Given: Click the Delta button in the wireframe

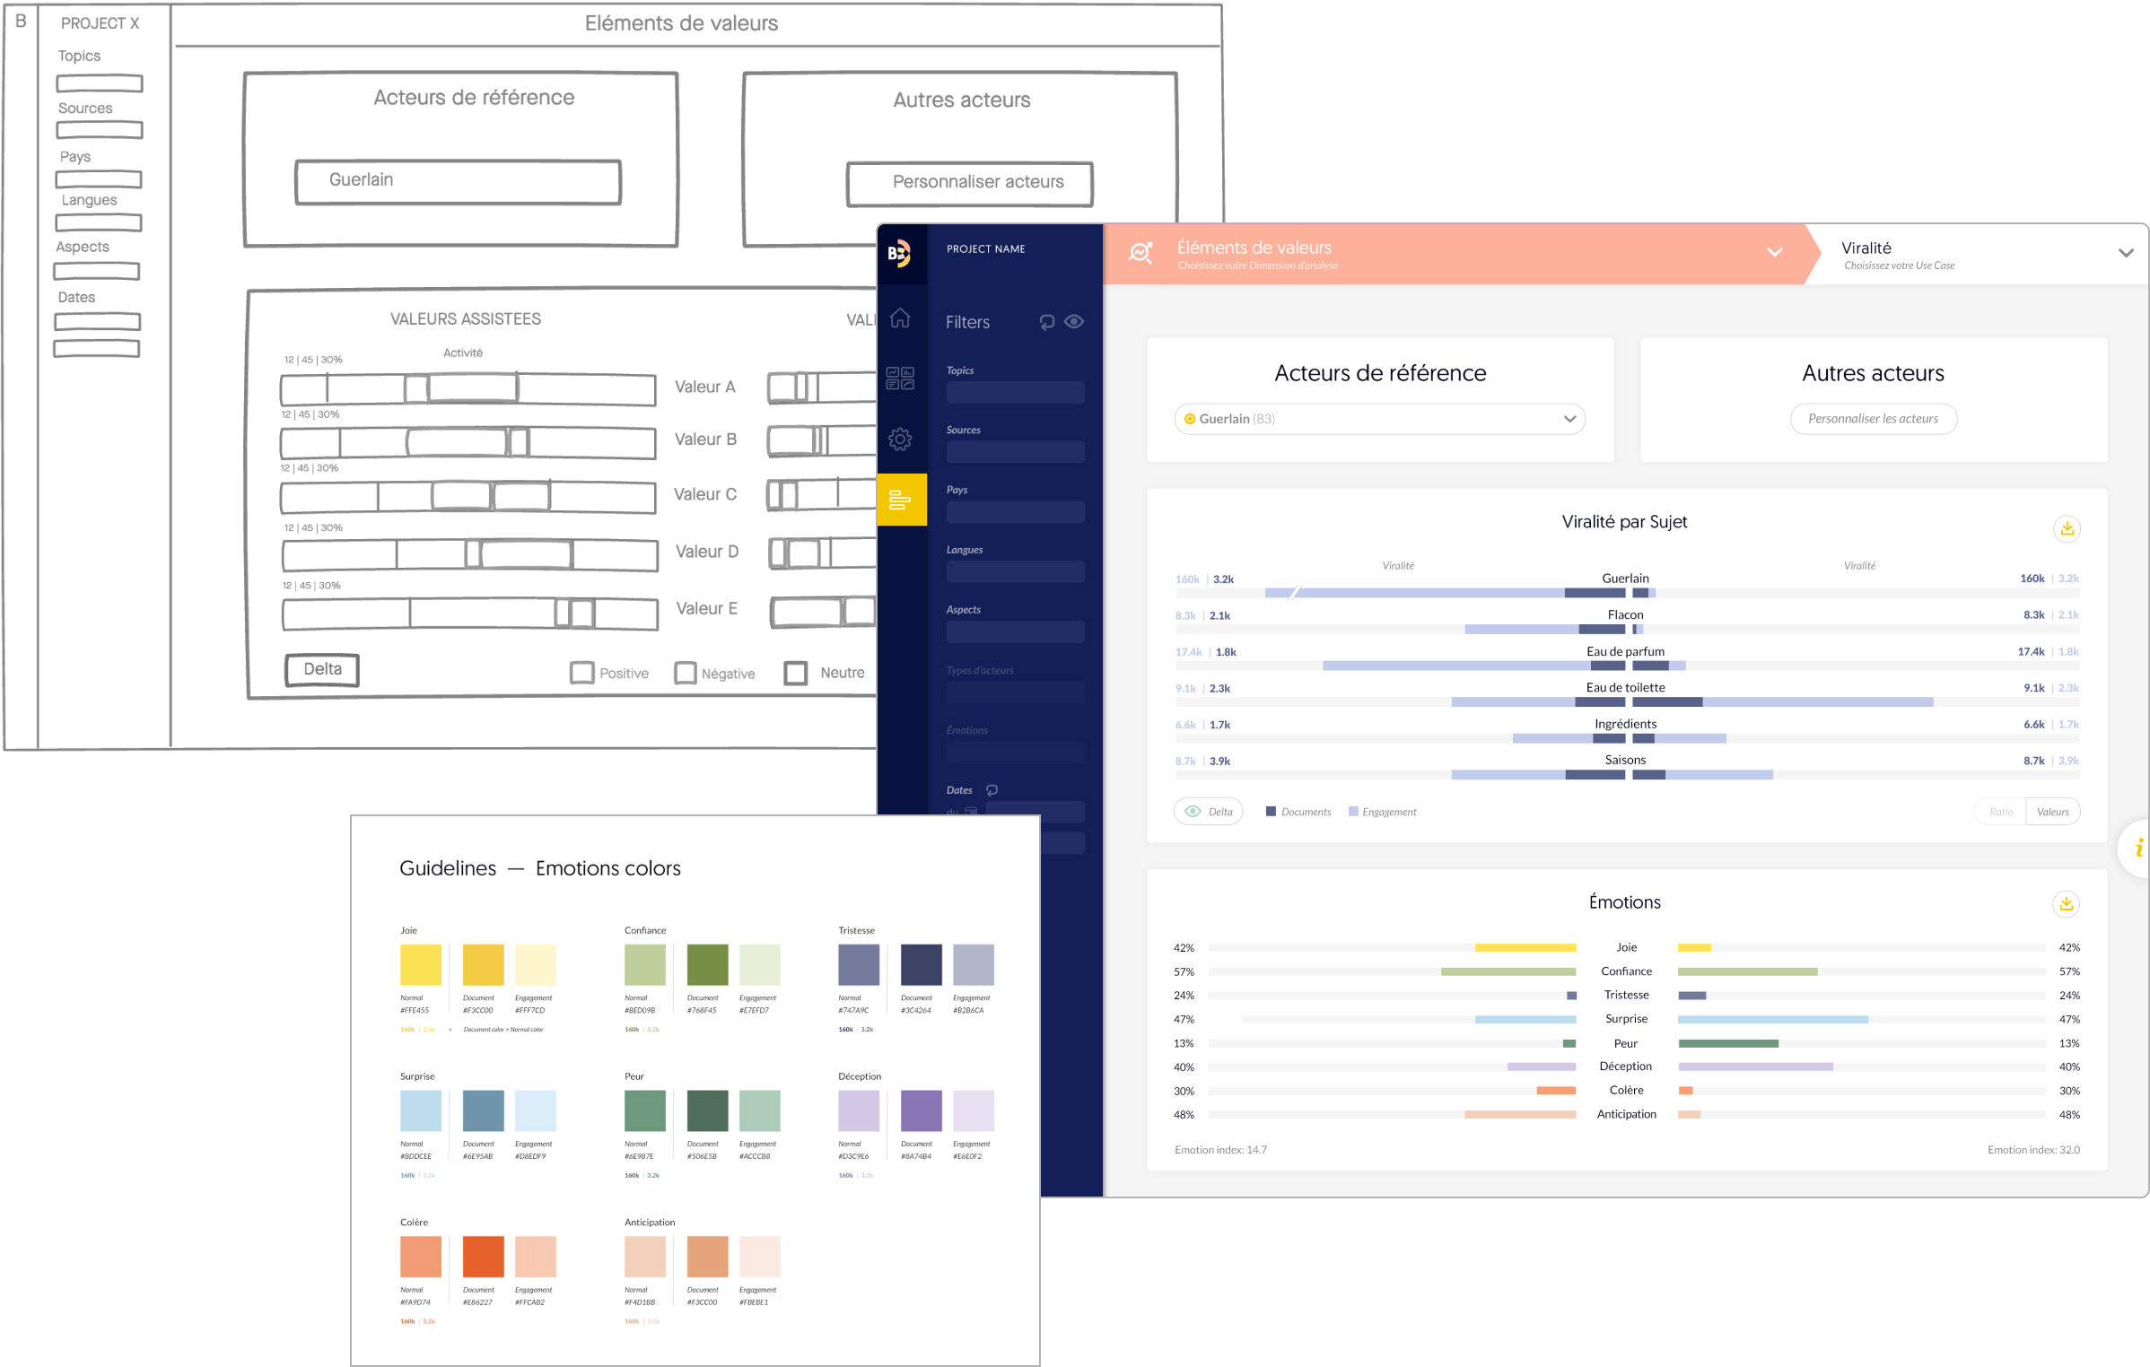Looking at the screenshot, I should (x=322, y=669).
